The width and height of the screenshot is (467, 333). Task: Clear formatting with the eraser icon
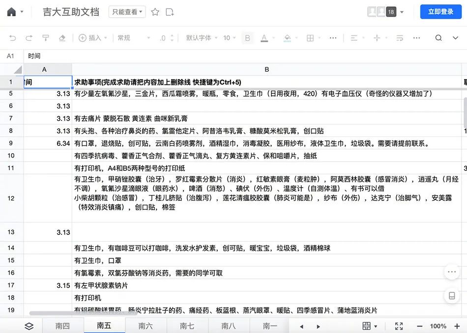pyautogui.click(x=62, y=38)
